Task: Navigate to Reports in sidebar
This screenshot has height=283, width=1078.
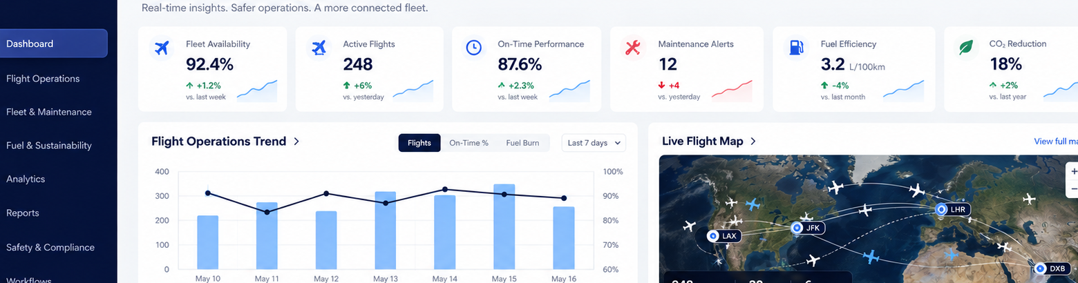Action: coord(22,213)
